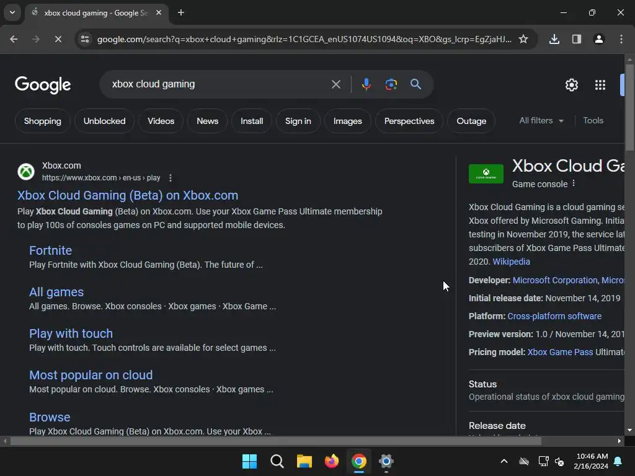Open Most popular on cloud sitelink
The height and width of the screenshot is (476, 635).
pos(91,375)
